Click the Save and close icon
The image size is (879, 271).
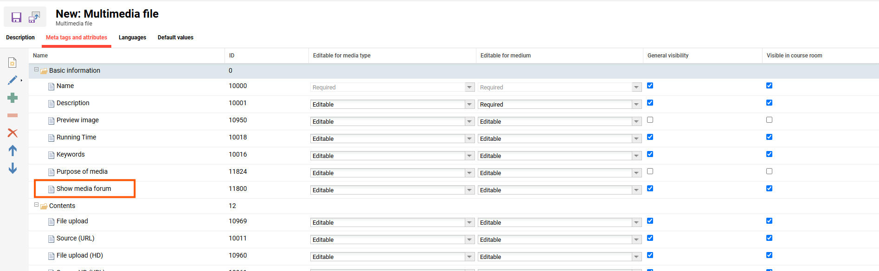click(34, 18)
